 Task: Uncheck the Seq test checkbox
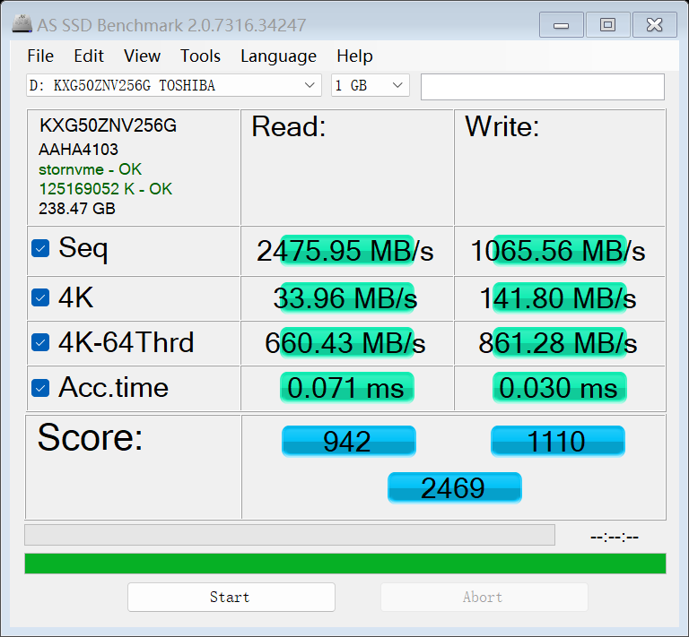click(40, 248)
